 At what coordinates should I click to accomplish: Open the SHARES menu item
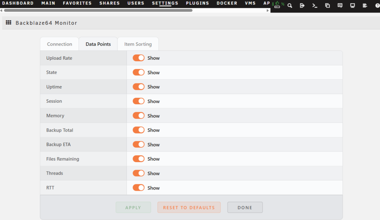(x=109, y=3)
